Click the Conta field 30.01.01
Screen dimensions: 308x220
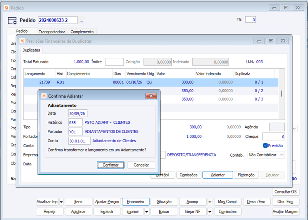click(x=79, y=141)
